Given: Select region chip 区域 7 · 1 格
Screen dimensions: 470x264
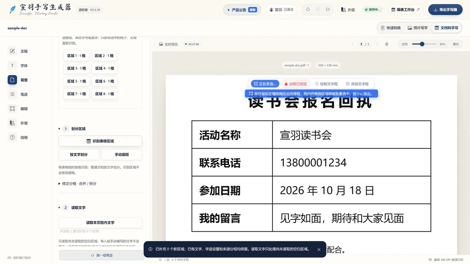Looking at the screenshot, I should [x=76, y=94].
